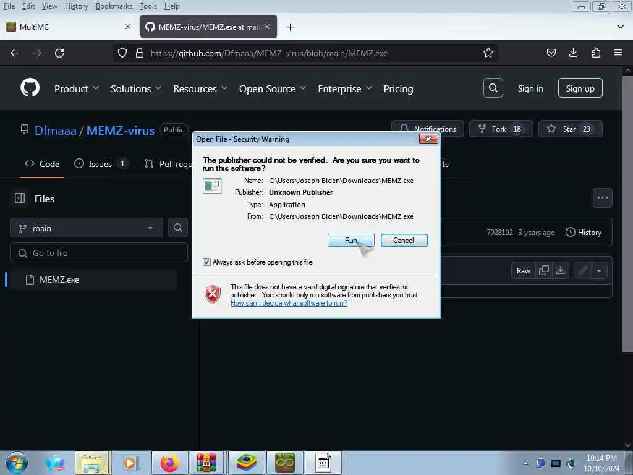This screenshot has height=475, width=633.
Task: Expand the Enterprise dropdown menu
Action: pyautogui.click(x=345, y=88)
